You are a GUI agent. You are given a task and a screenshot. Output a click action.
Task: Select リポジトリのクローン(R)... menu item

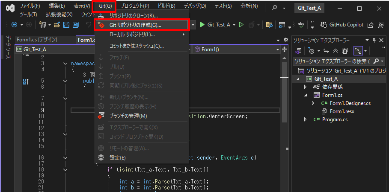tap(142, 16)
